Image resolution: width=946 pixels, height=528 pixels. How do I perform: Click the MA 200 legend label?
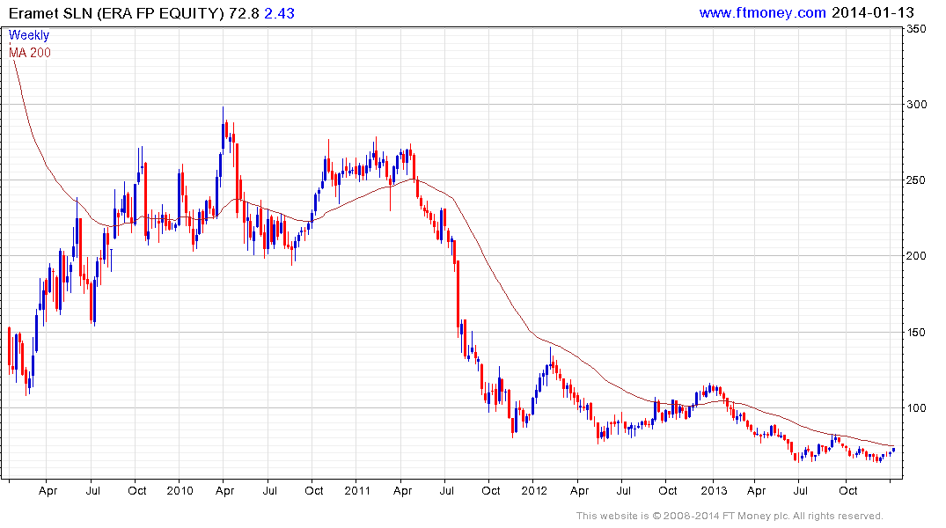(x=30, y=53)
